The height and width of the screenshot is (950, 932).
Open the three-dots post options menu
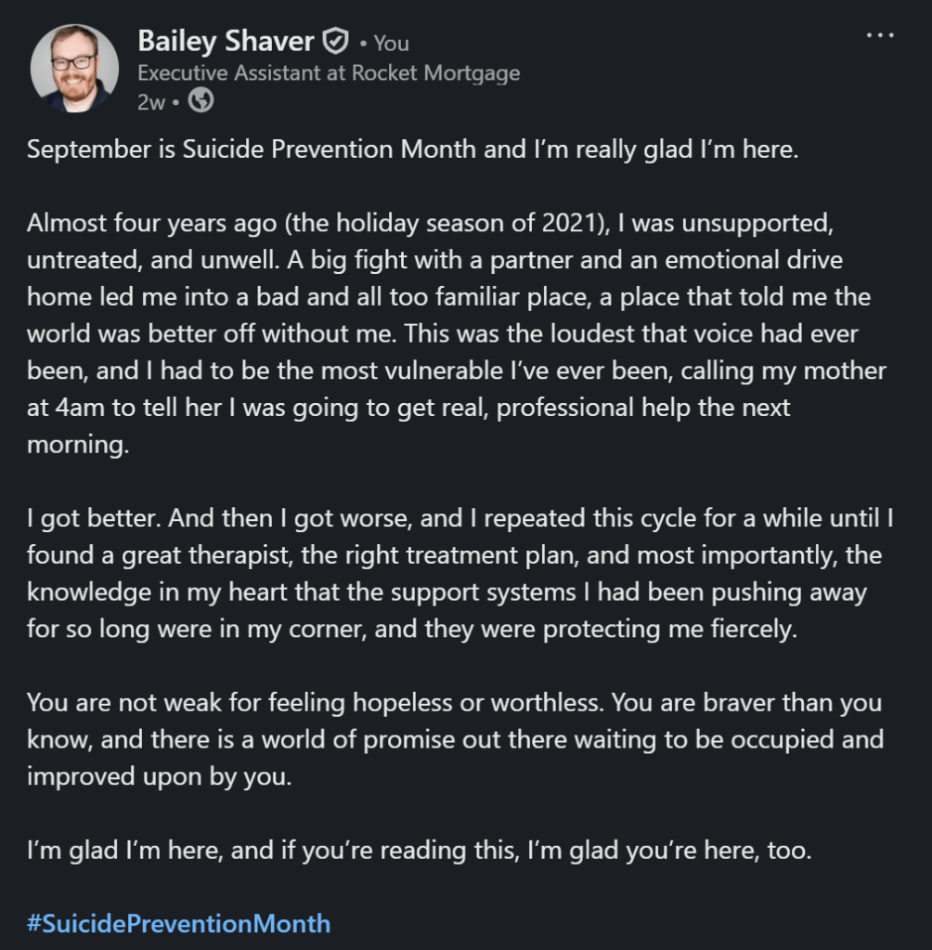tap(879, 36)
